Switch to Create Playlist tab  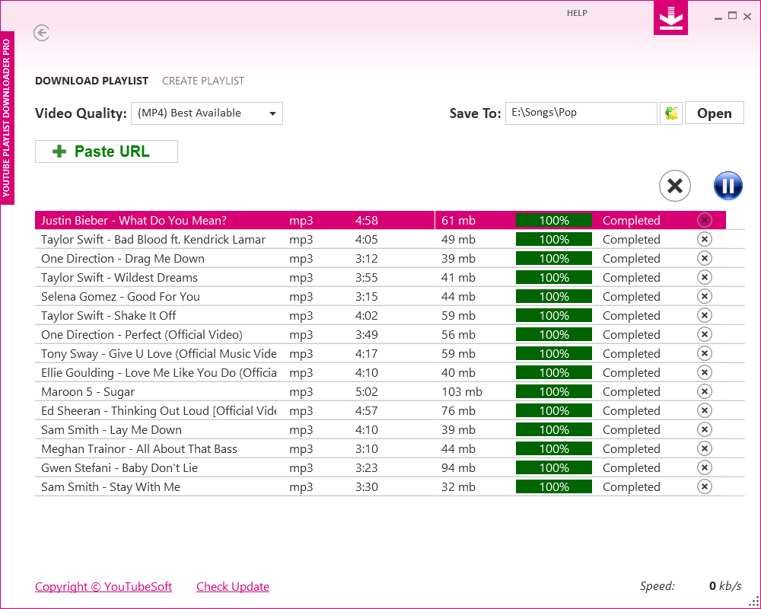[203, 81]
